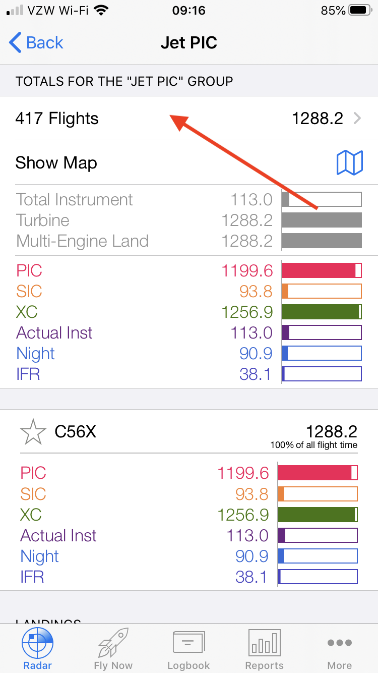Tap the Jet PIC title
This screenshot has height=673, width=378.
[x=189, y=43]
